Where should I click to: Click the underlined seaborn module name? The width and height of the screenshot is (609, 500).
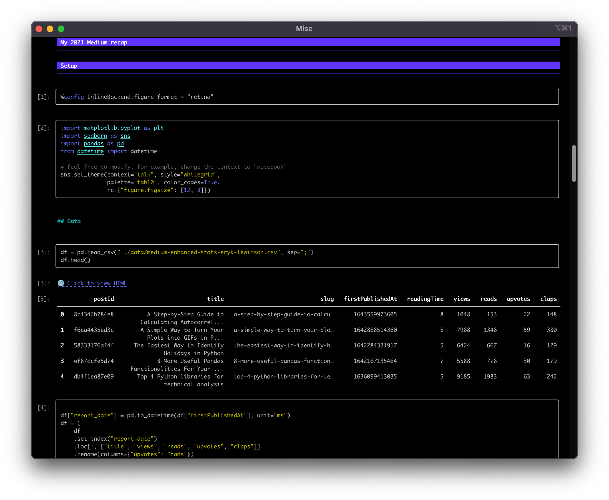tap(95, 136)
